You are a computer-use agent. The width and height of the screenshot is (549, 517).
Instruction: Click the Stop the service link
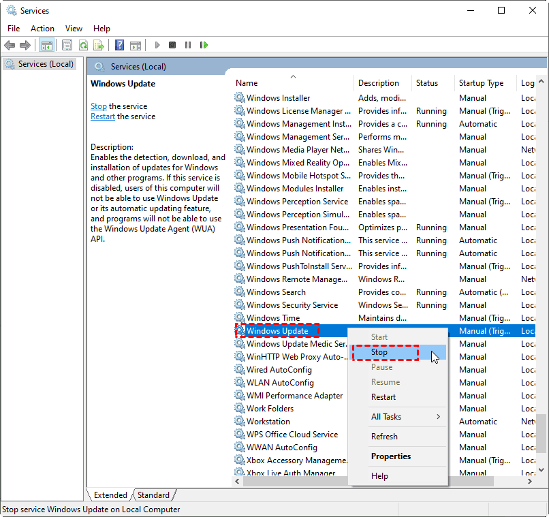(x=99, y=106)
